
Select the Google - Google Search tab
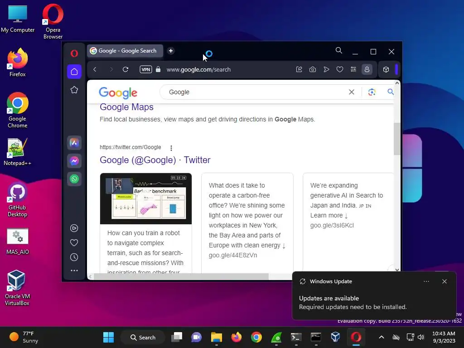click(125, 51)
